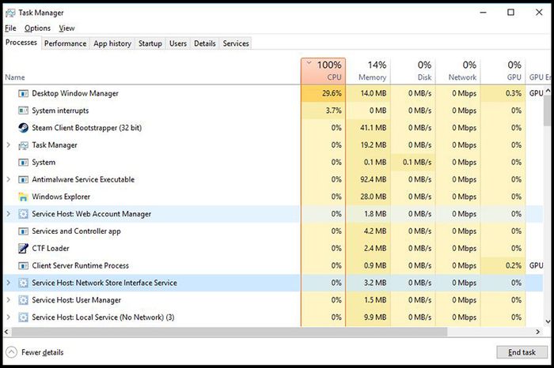Image resolution: width=554 pixels, height=368 pixels.
Task: Sort by the Disk column header
Action: pyautogui.click(x=413, y=71)
